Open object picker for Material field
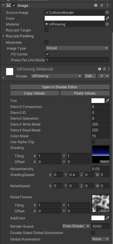Screen dimensions: 113x244 tap(107, 24)
